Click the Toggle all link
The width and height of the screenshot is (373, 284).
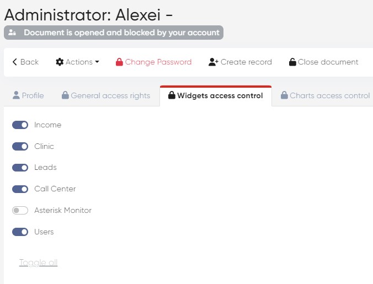tap(38, 262)
